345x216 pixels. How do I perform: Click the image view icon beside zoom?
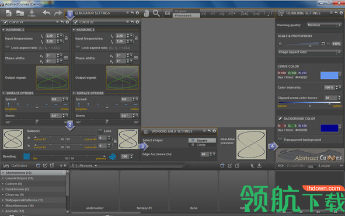click(x=168, y=13)
